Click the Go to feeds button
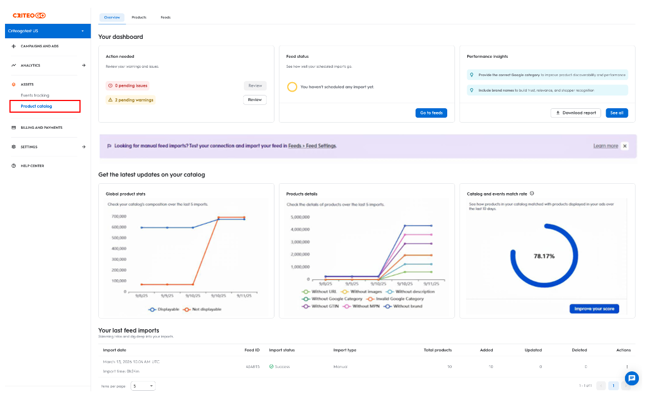 [431, 113]
